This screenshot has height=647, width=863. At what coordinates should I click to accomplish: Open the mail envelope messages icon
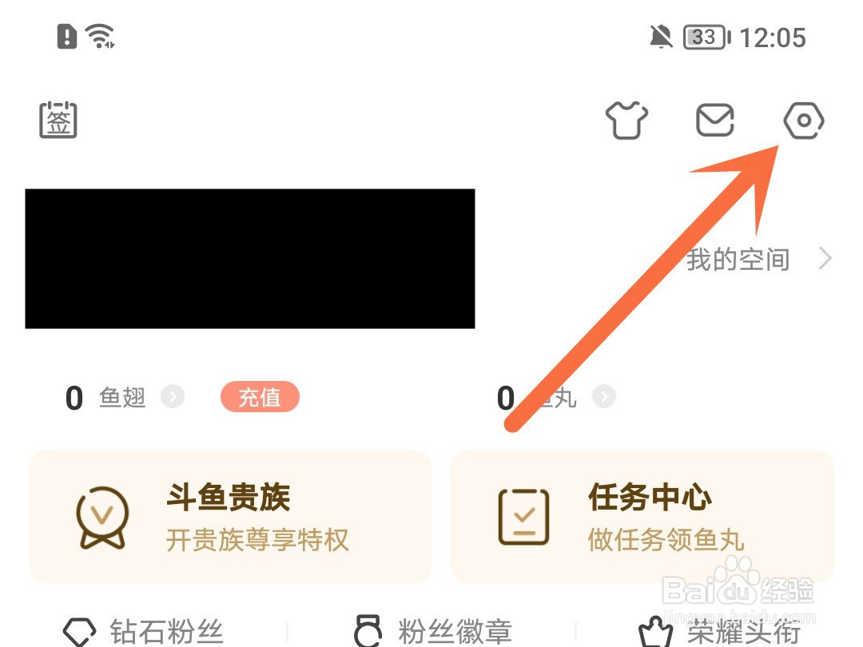[x=715, y=119]
